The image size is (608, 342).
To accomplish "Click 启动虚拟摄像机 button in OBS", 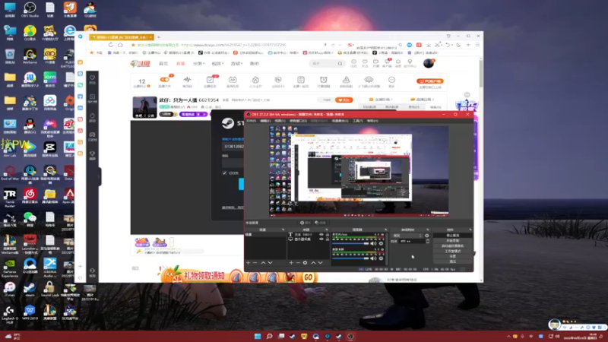I will pyautogui.click(x=452, y=245).
